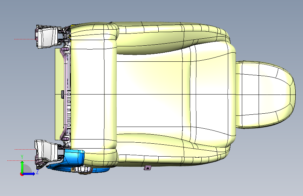The image size is (303, 196).
Task: Select the pink cross tube on the seat frame
Action: click(x=65, y=94)
